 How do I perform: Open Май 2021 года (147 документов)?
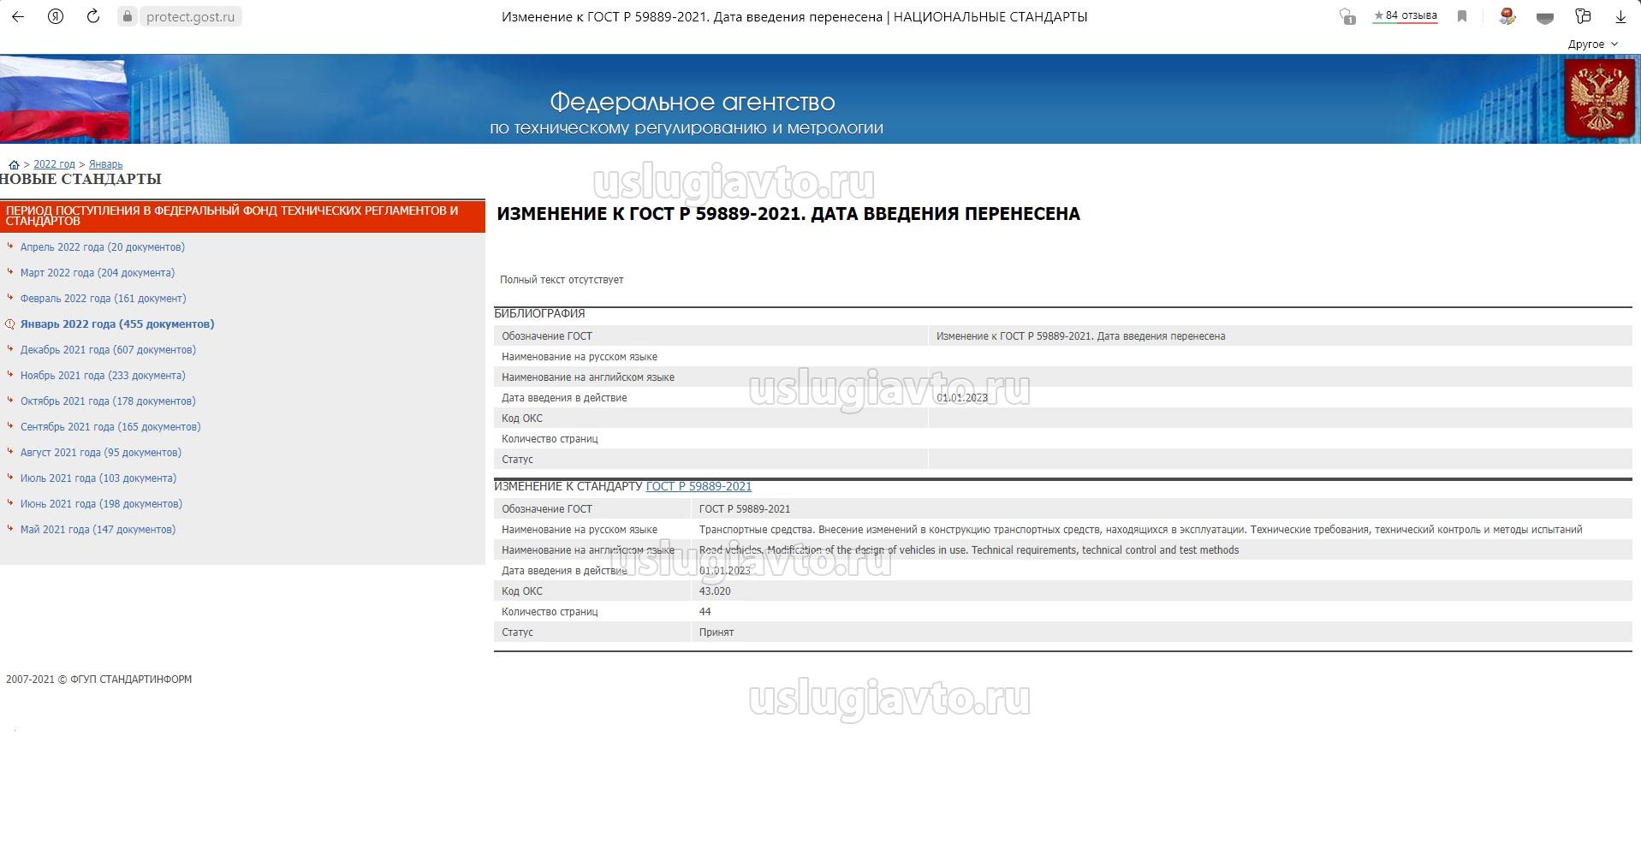point(98,529)
